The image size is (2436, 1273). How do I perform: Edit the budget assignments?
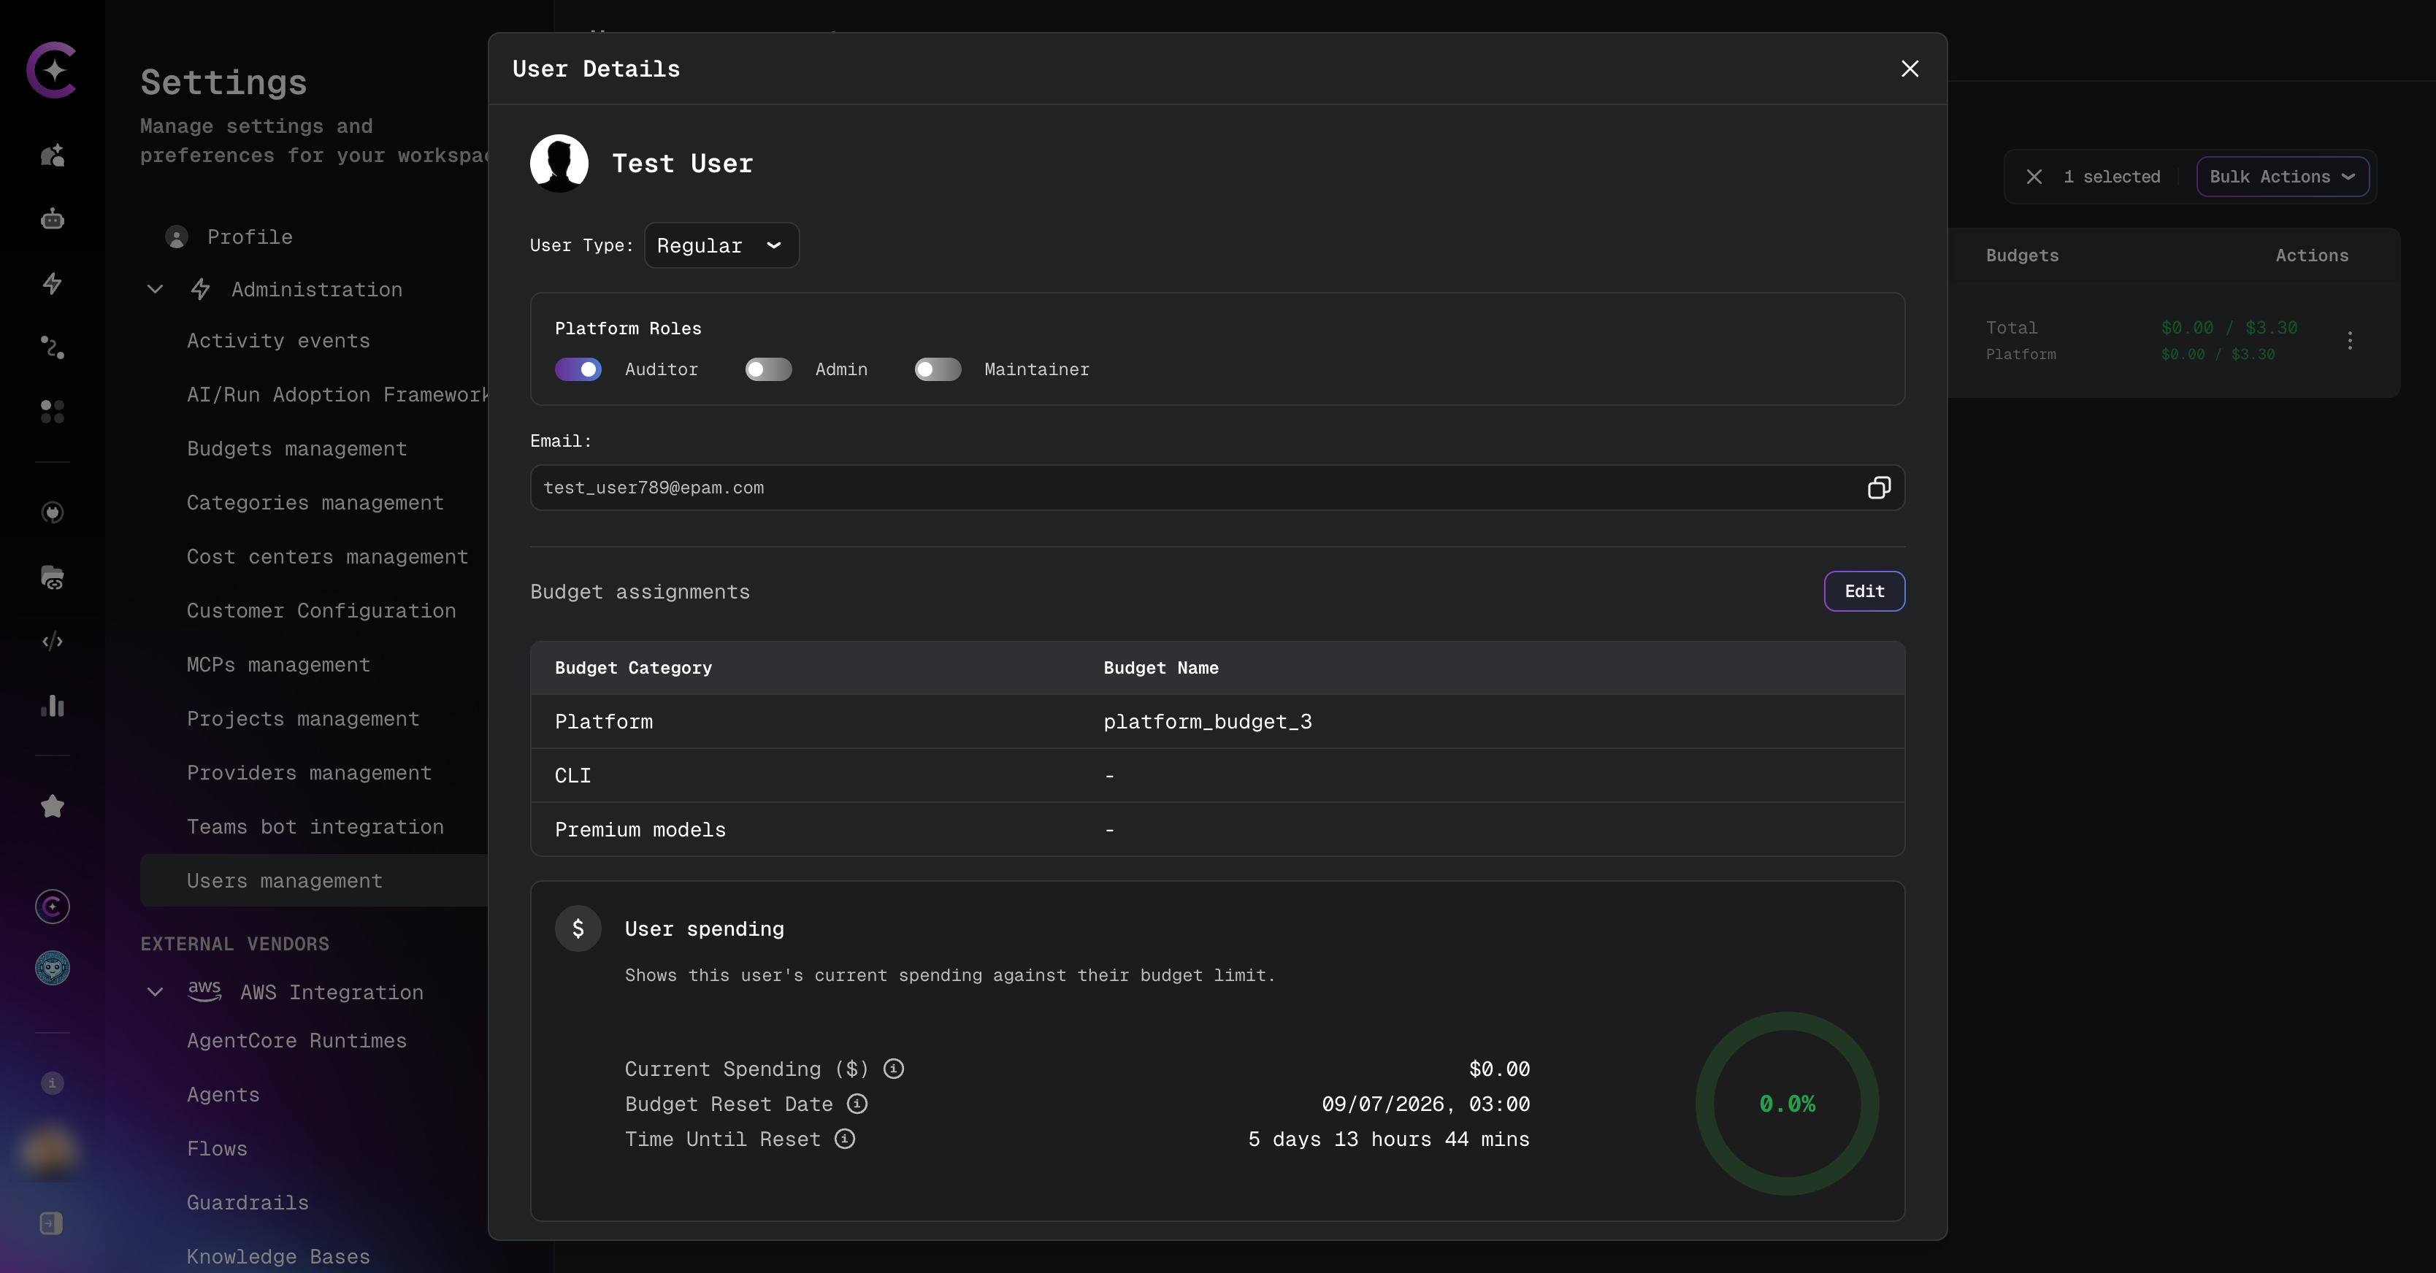(1864, 592)
